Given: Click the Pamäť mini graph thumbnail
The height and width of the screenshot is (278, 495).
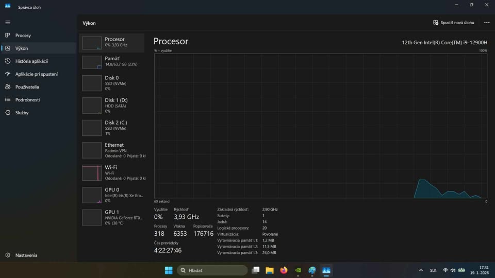Looking at the screenshot, I should point(92,62).
